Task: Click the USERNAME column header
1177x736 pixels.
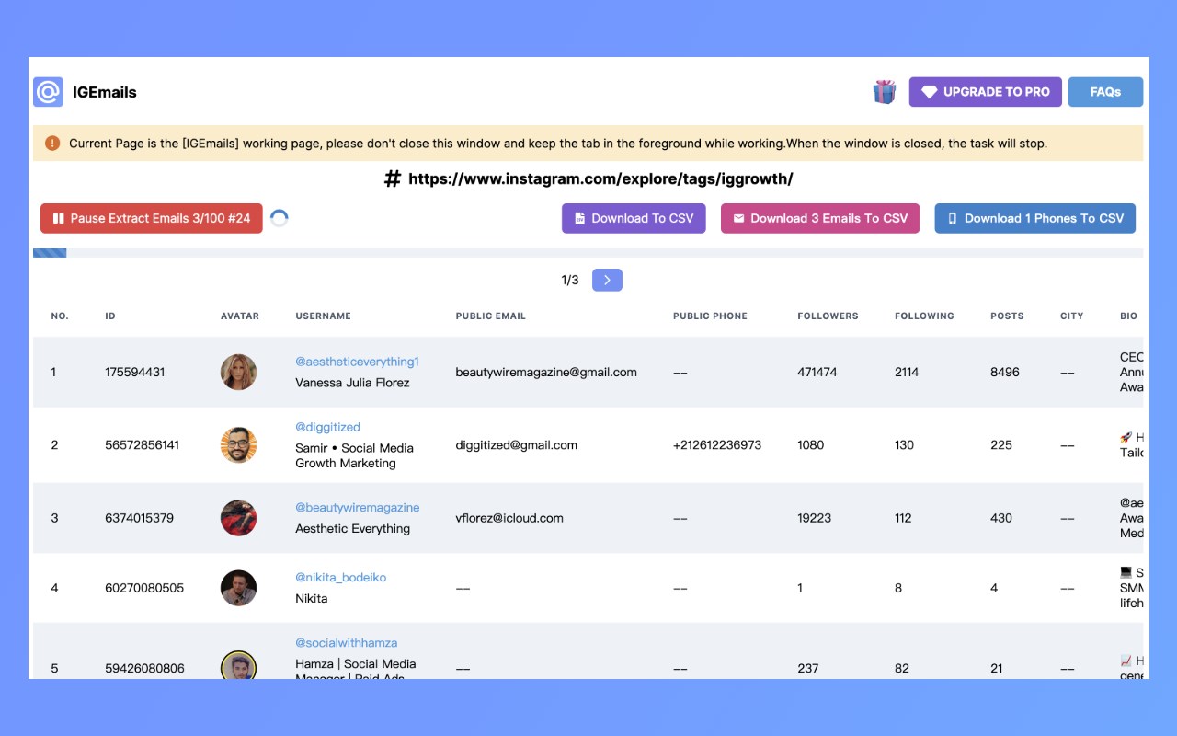Action: 324,316
